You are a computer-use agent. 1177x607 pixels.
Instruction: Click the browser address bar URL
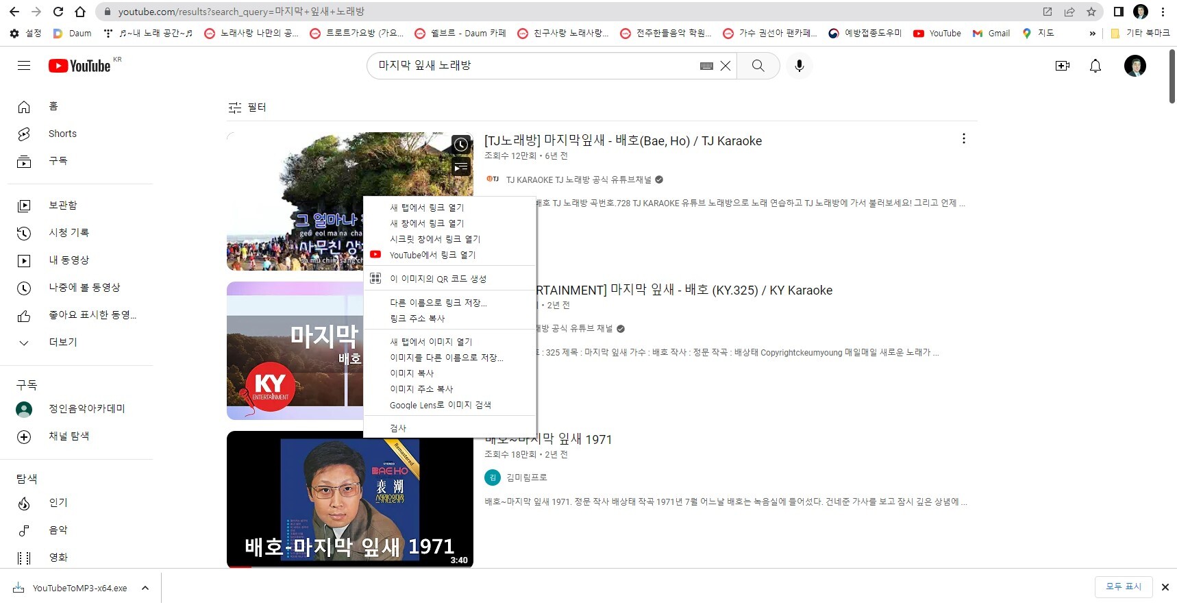(241, 12)
